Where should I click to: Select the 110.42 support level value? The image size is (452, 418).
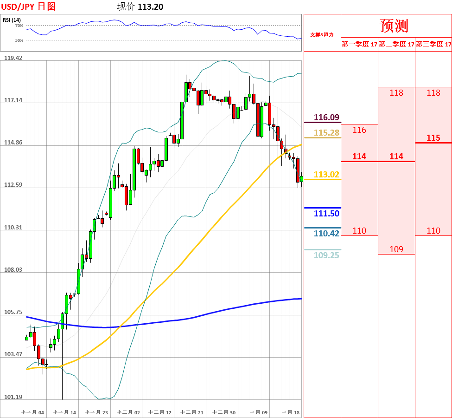click(x=326, y=234)
